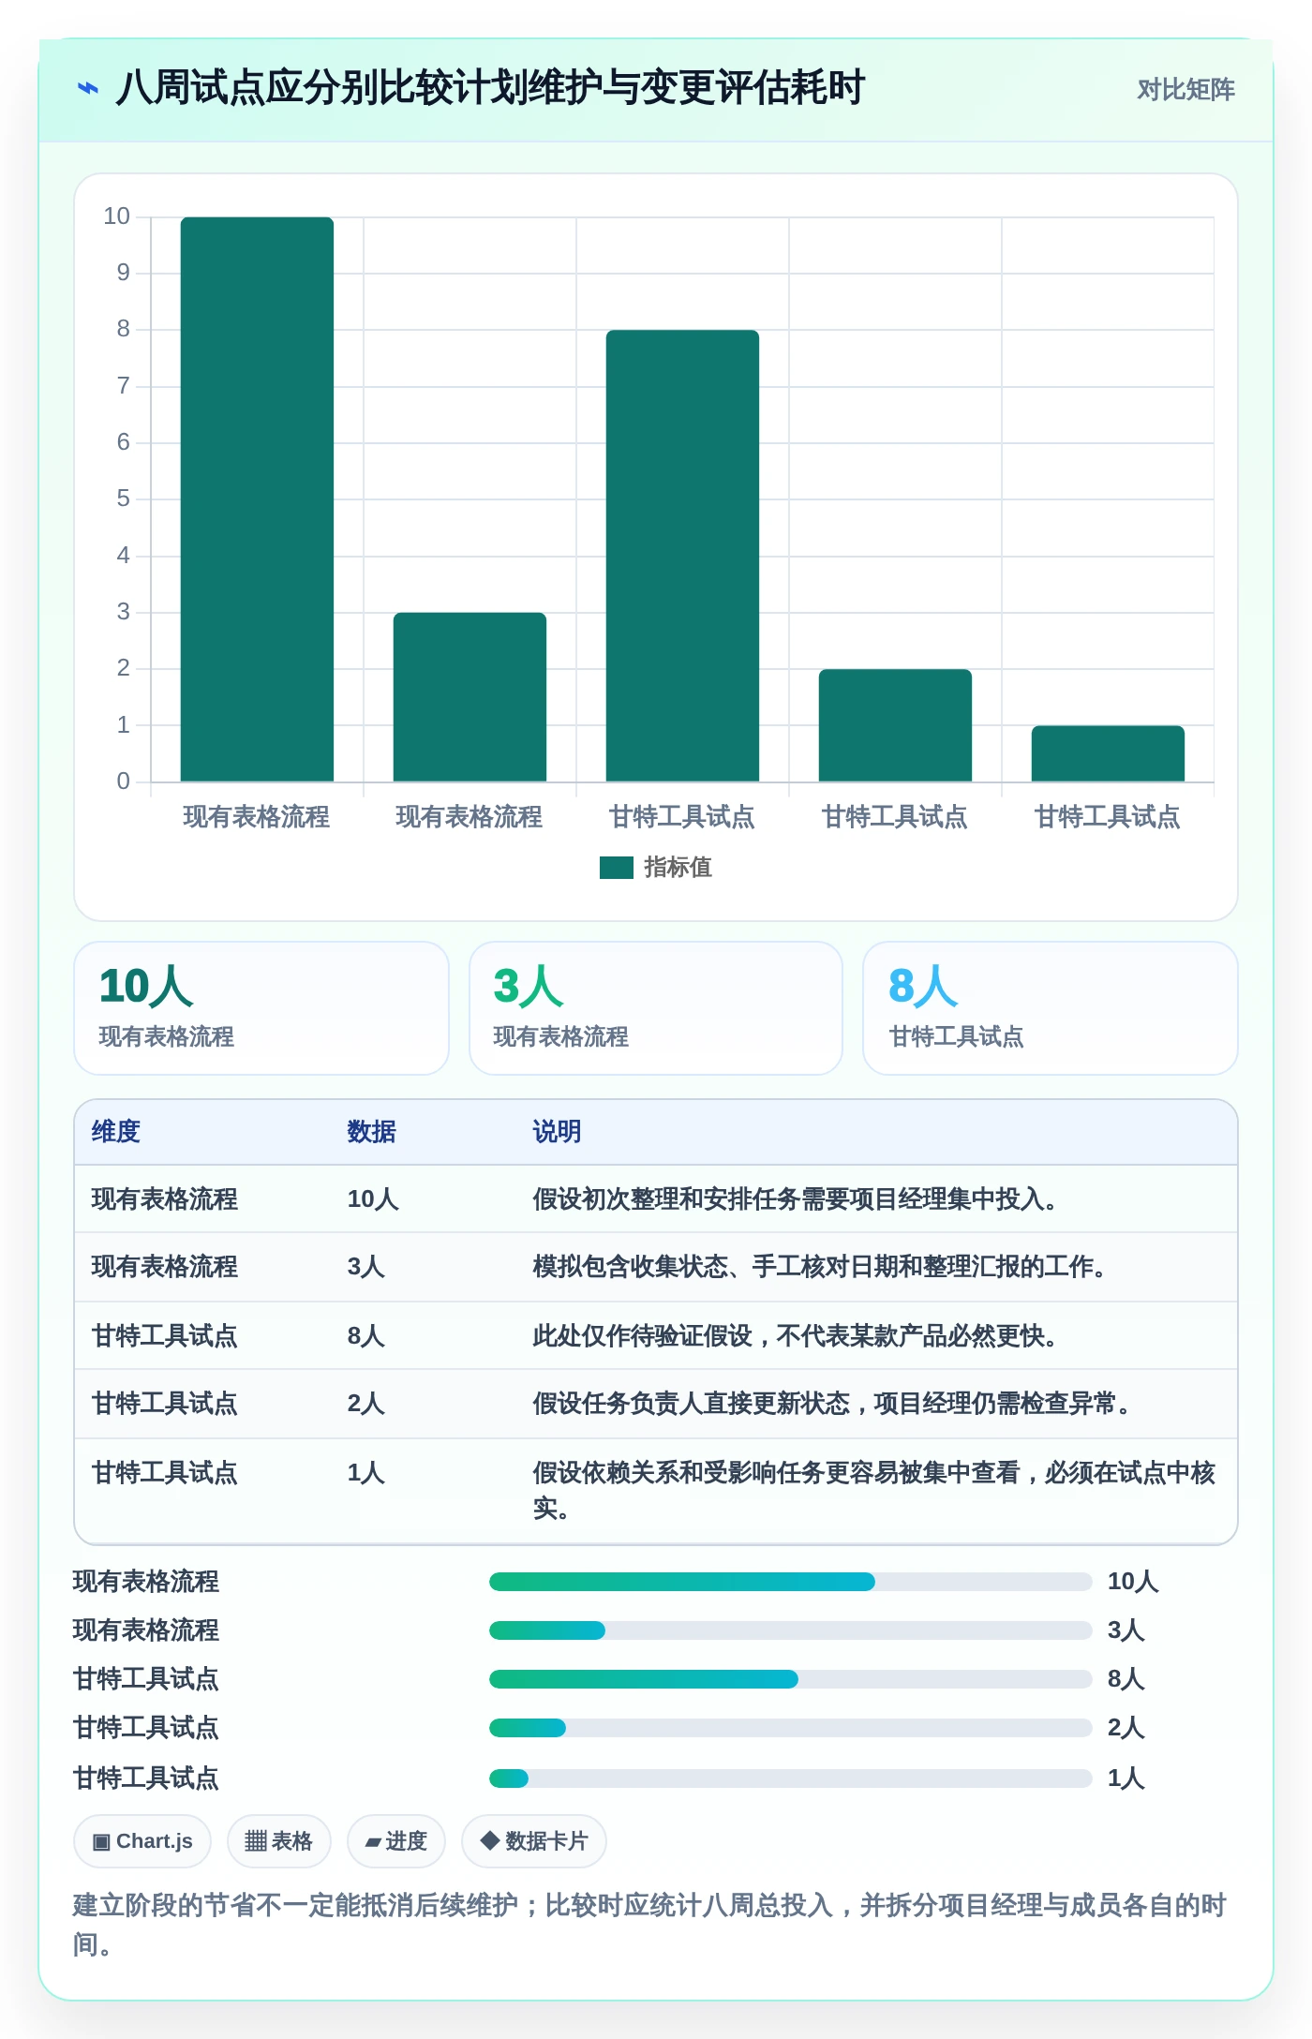
Task: Click the progress bar labeled 8人
Action: point(791,1679)
